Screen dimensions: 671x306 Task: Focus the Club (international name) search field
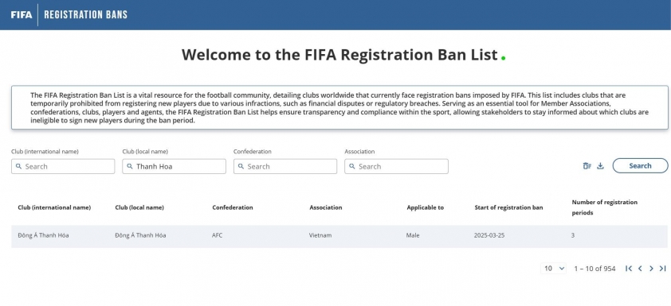coord(63,166)
